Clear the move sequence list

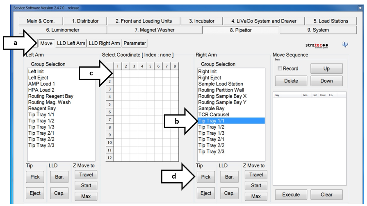pyautogui.click(x=326, y=195)
